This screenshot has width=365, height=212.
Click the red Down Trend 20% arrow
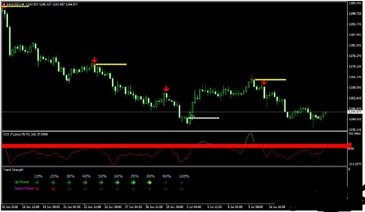[x=53, y=189]
